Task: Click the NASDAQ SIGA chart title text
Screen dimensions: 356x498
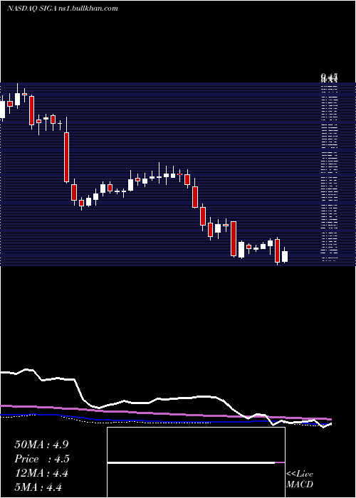Action: click(x=63, y=9)
